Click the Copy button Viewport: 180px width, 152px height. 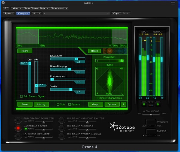click(116, 13)
